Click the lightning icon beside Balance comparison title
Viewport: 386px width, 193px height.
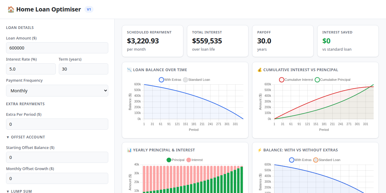[260, 150]
